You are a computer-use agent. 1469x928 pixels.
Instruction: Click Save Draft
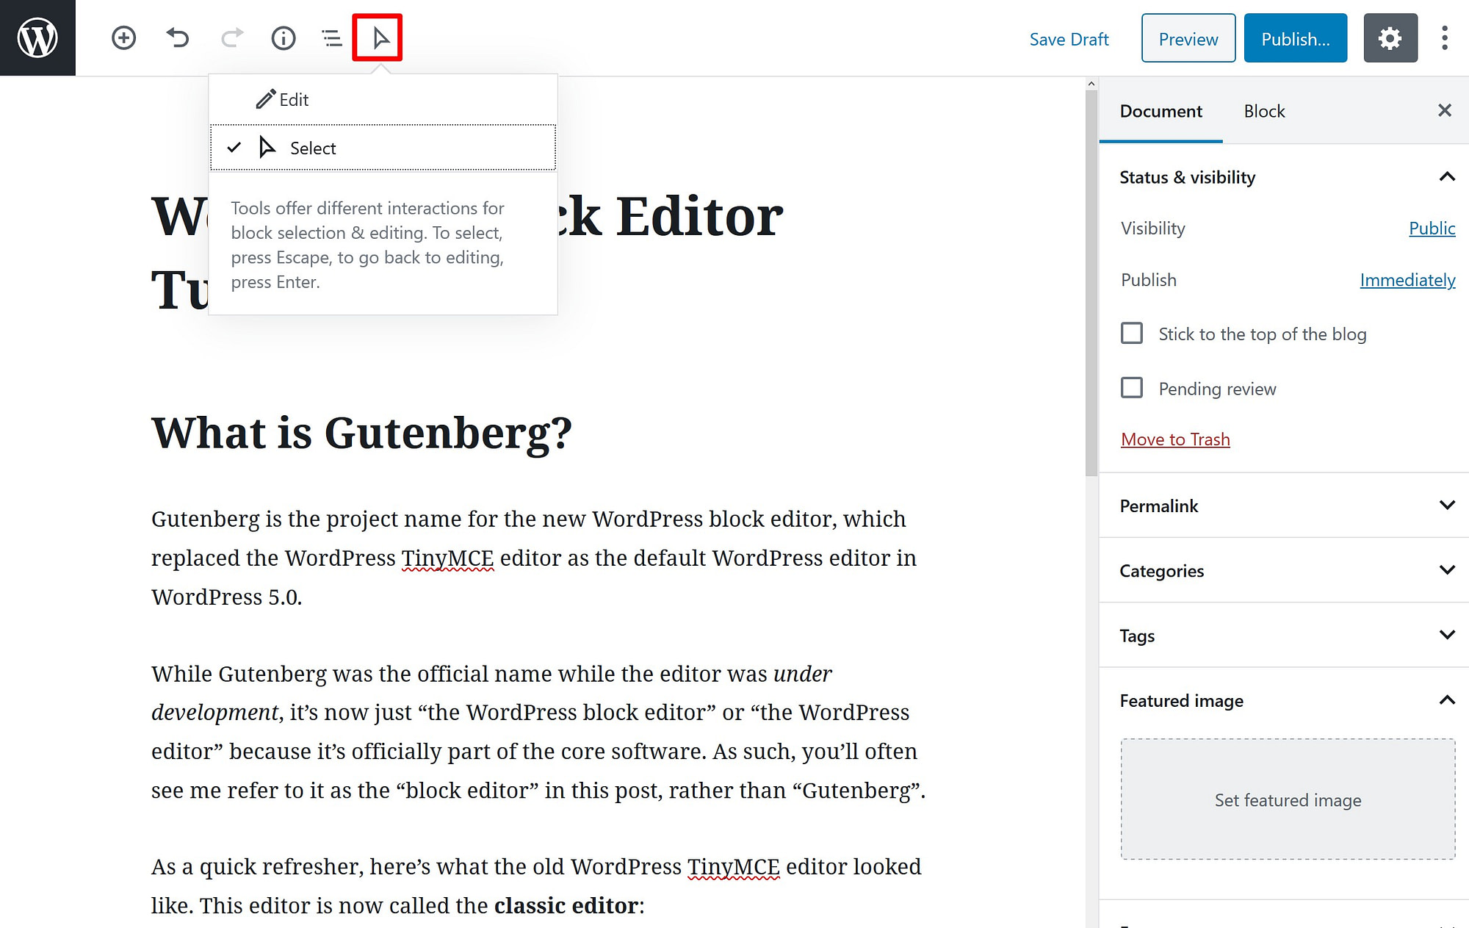pyautogui.click(x=1069, y=40)
